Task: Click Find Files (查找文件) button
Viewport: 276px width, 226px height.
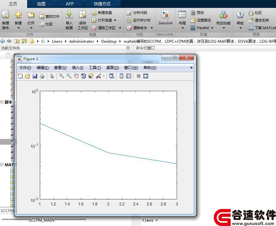Action: (x=49, y=16)
